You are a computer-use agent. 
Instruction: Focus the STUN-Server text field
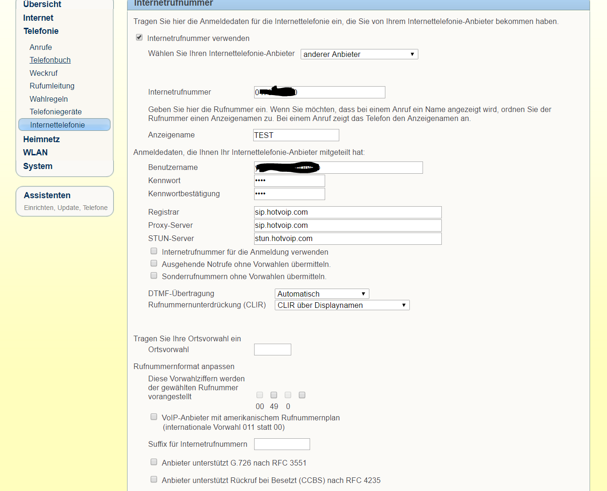tap(348, 239)
